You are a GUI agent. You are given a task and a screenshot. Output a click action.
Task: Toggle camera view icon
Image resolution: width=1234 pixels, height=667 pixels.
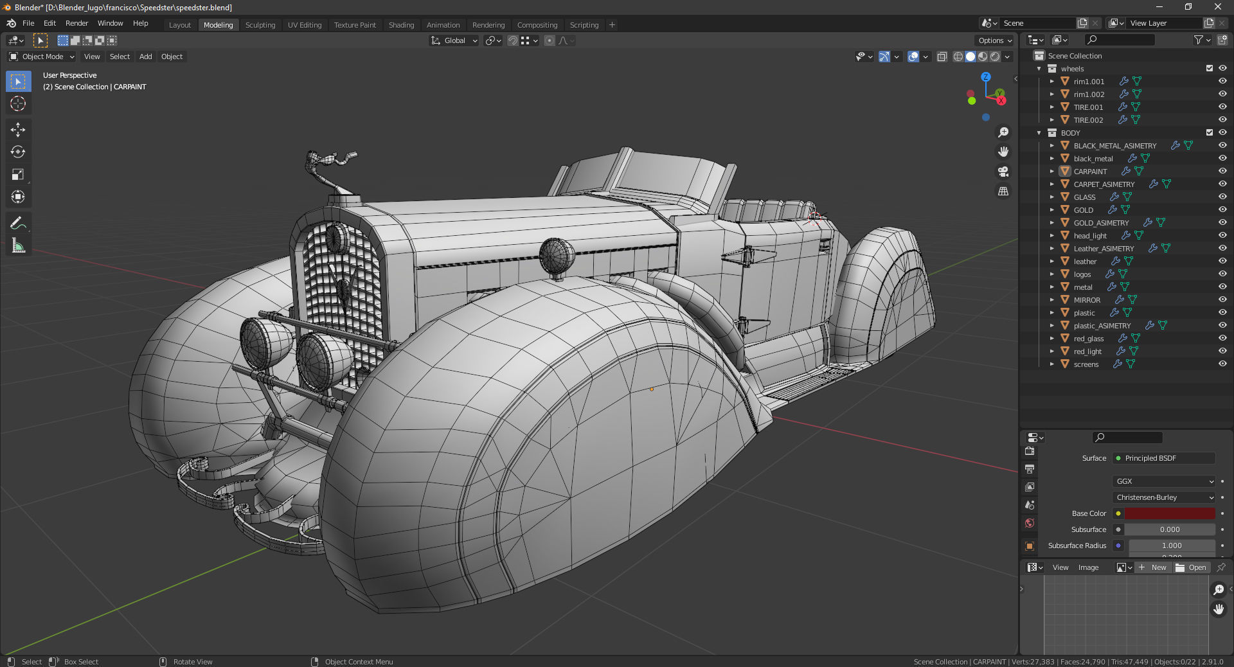coord(1003,172)
